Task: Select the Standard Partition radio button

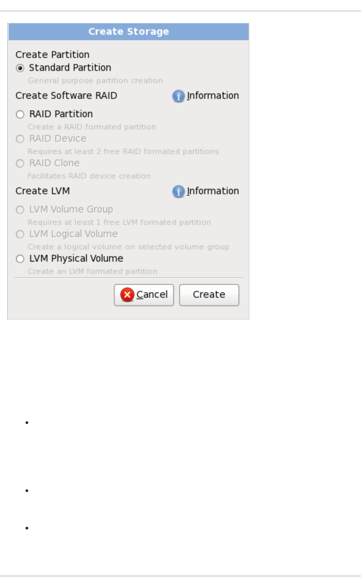Action: [x=20, y=68]
